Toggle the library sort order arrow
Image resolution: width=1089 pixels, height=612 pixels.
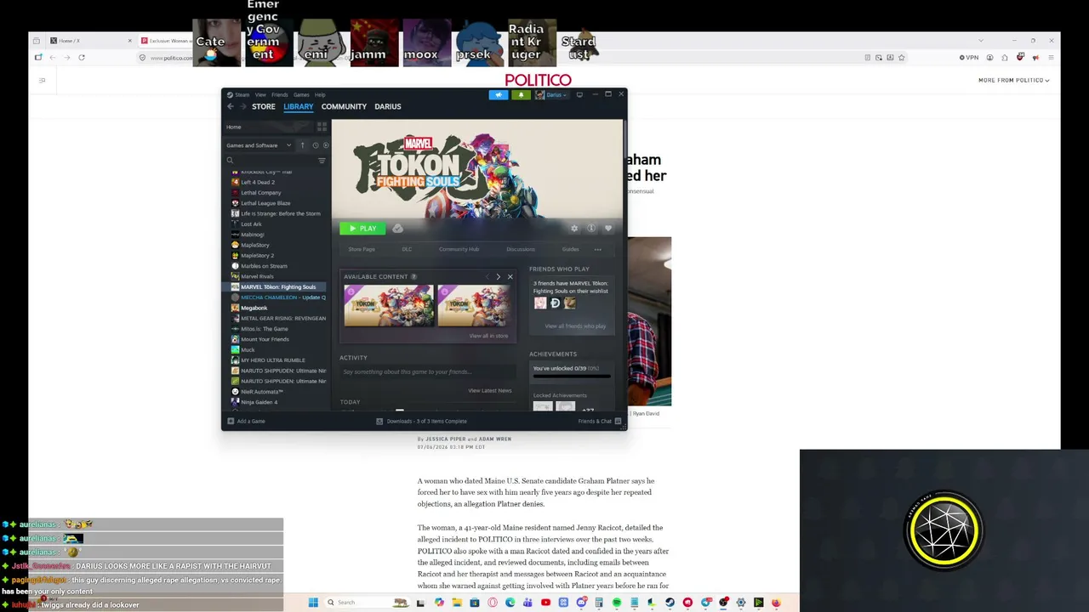302,145
